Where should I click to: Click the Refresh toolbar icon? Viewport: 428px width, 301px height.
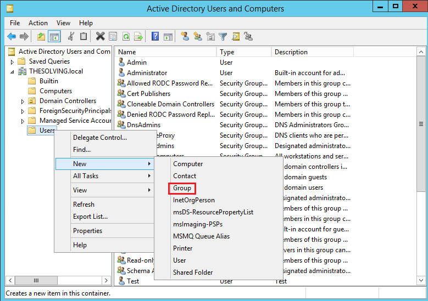pos(126,37)
